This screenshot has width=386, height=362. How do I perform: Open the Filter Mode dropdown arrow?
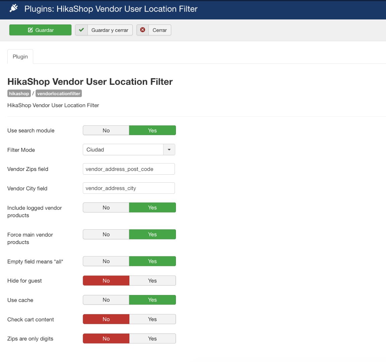click(169, 149)
